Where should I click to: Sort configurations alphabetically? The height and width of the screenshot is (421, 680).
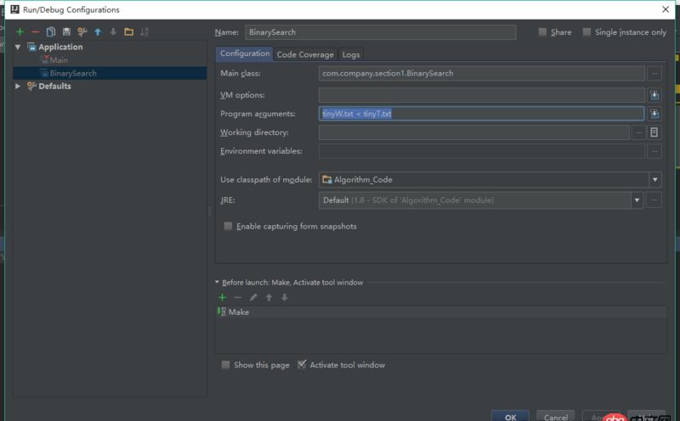point(144,32)
